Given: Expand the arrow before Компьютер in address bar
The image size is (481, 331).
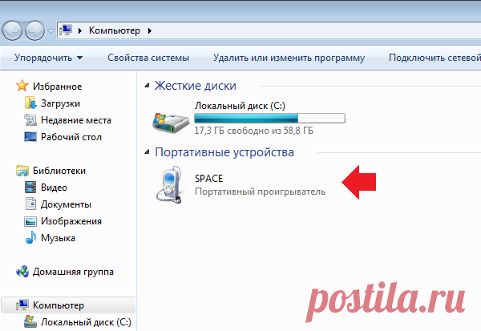Looking at the screenshot, I should (x=80, y=30).
